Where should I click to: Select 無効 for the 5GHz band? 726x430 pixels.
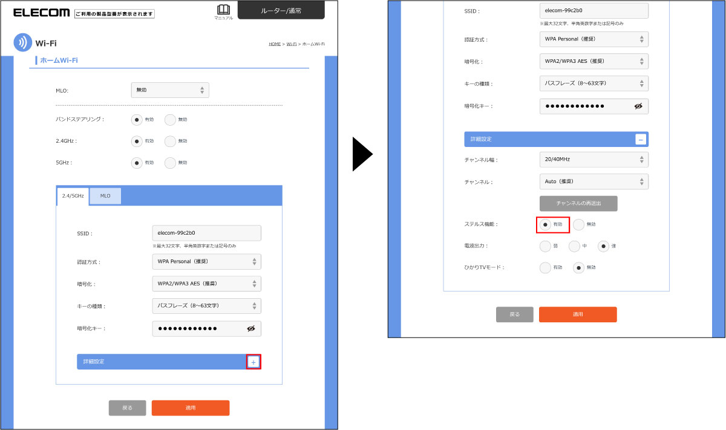pos(170,163)
